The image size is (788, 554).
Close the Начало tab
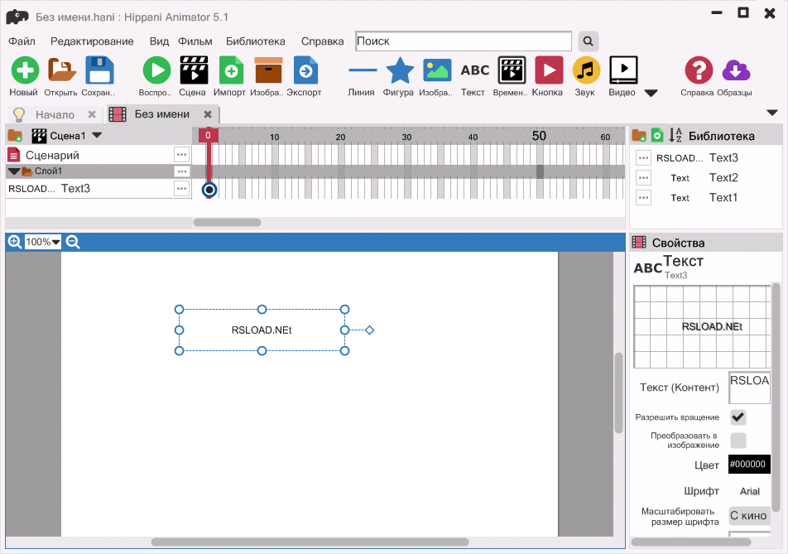tap(91, 114)
